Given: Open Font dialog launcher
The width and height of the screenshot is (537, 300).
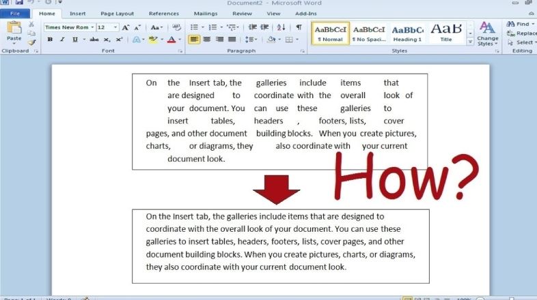Looking at the screenshot, I should point(180,51).
